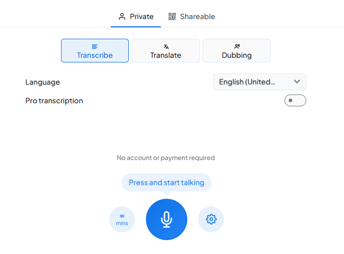Switch to the Private tab
Viewport: 344px width, 254px height.
tap(137, 17)
